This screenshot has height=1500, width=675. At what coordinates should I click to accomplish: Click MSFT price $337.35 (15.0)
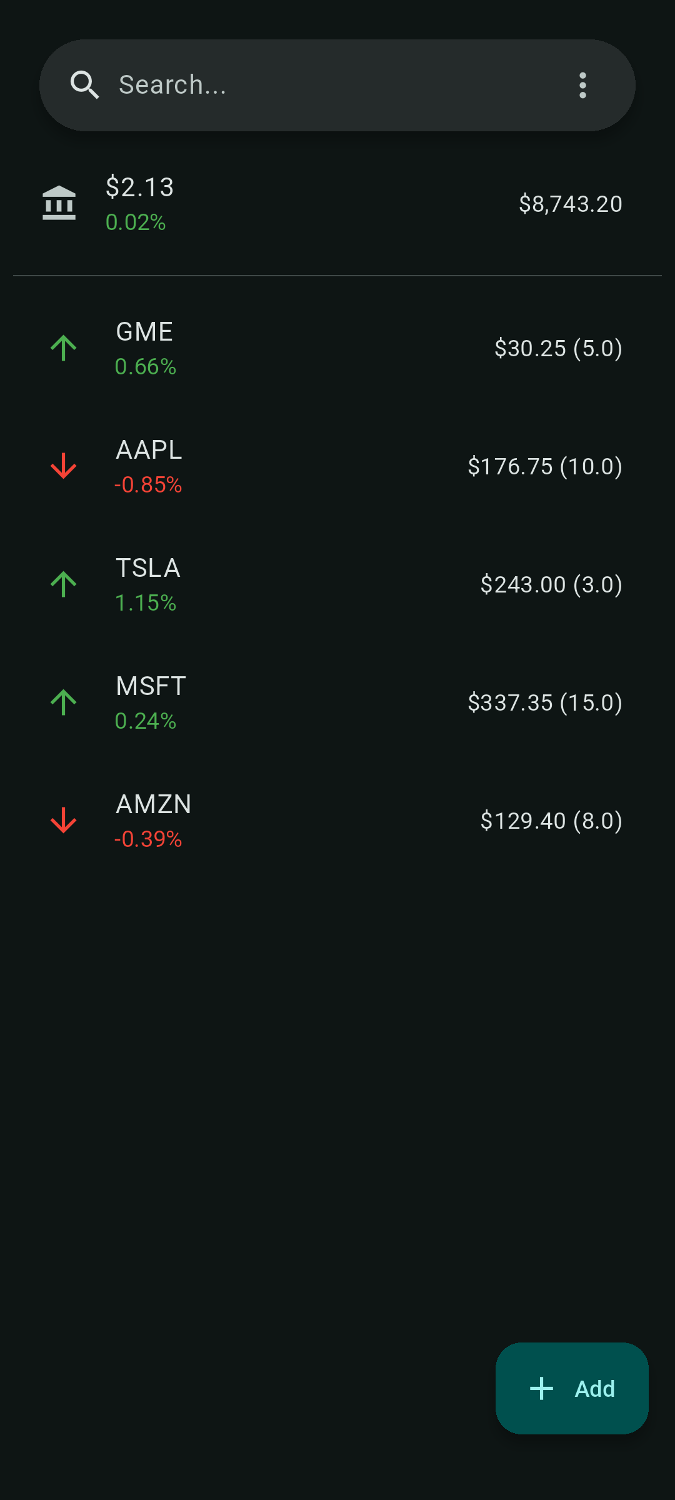pyautogui.click(x=544, y=702)
